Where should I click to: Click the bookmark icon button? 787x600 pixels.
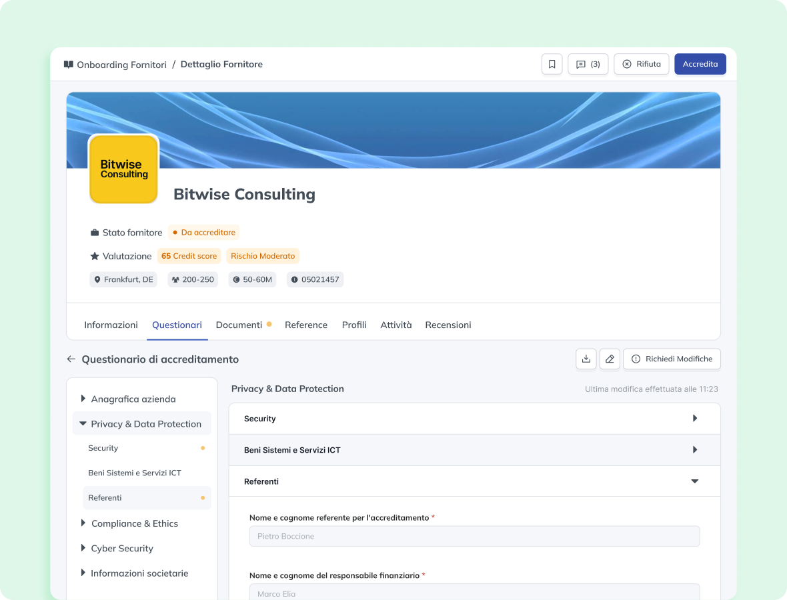point(552,64)
